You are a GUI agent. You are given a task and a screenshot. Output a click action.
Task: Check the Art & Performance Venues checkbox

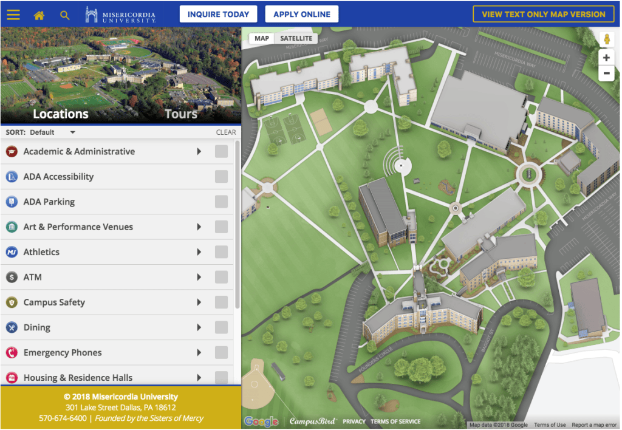pos(221,227)
